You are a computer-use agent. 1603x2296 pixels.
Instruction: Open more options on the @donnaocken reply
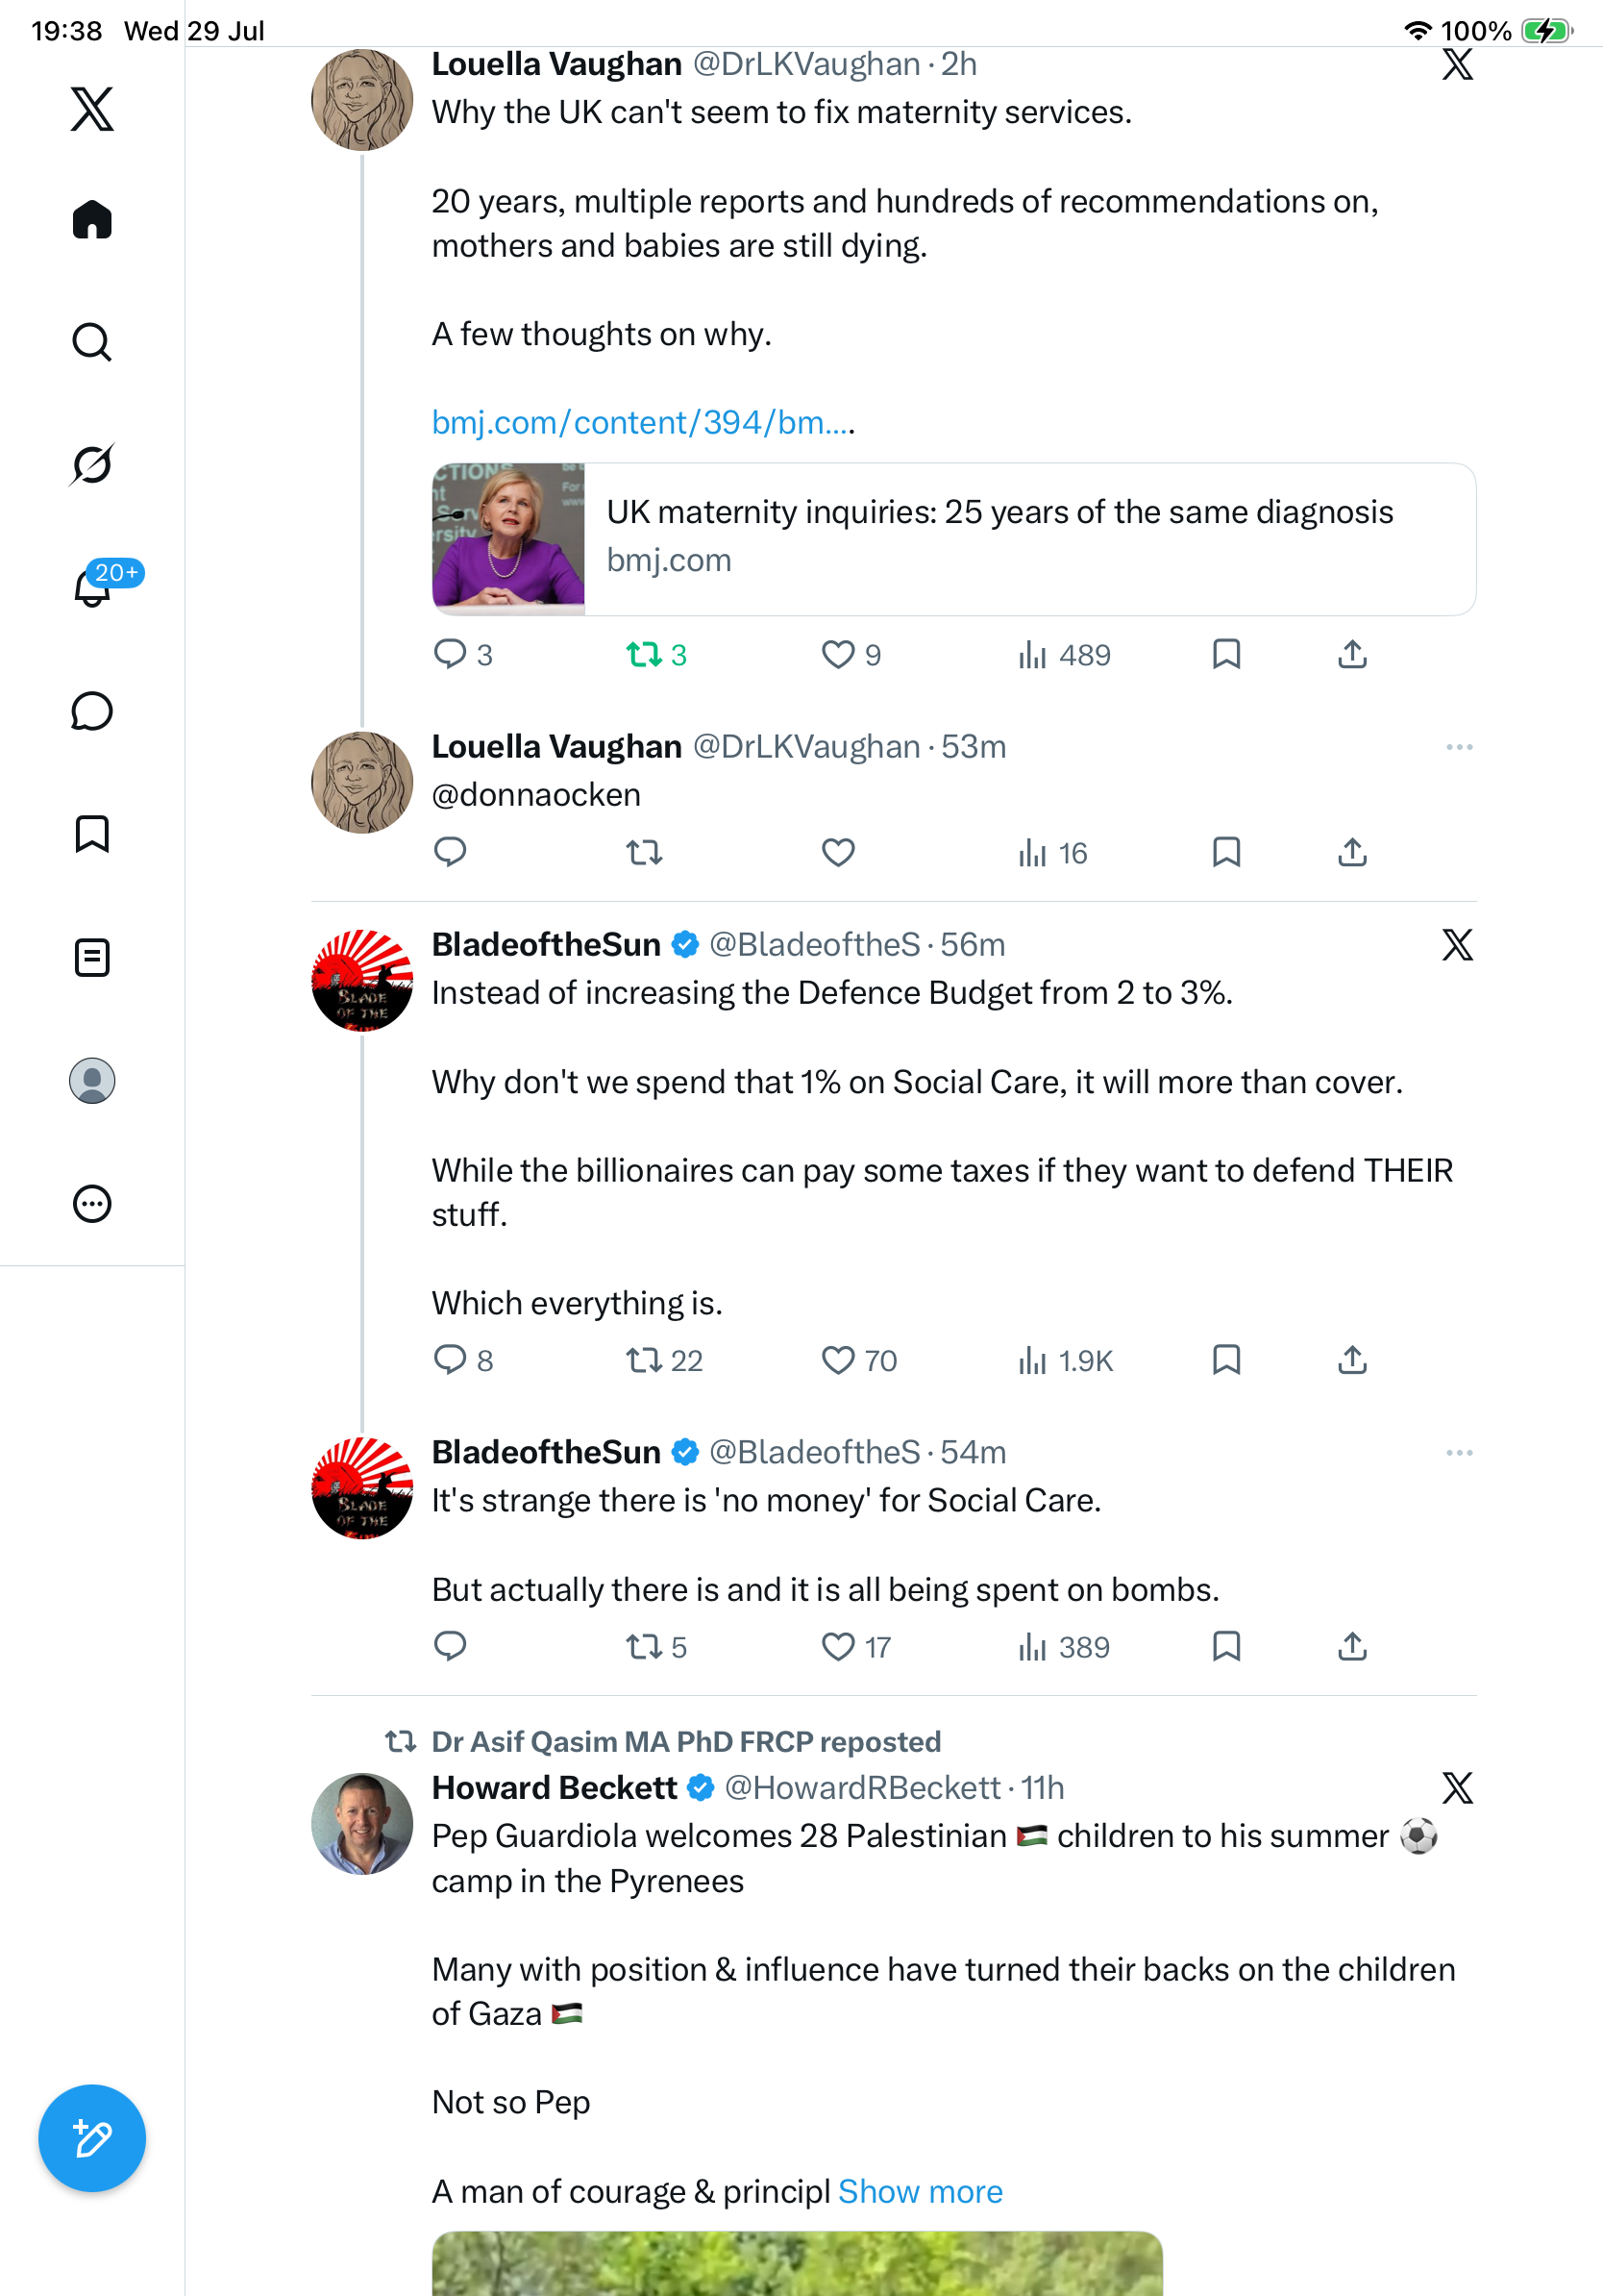coord(1459,747)
